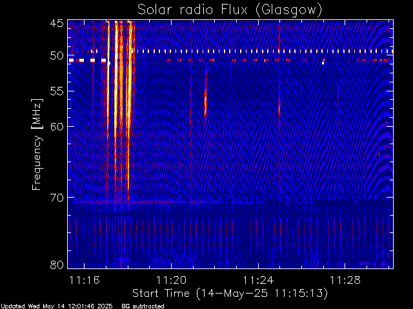
Task: Click the 70 frequency tick label
Action: pyautogui.click(x=57, y=198)
